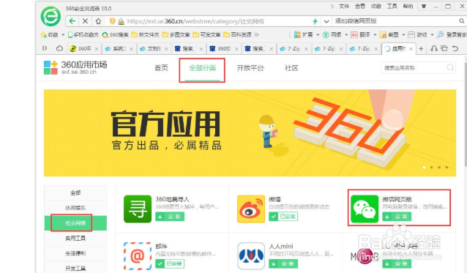Click the 360应用市场 logo
This screenshot has width=467, height=273.
click(75, 67)
